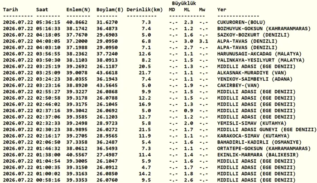Click latitude 37.3358

[x=77, y=142]
